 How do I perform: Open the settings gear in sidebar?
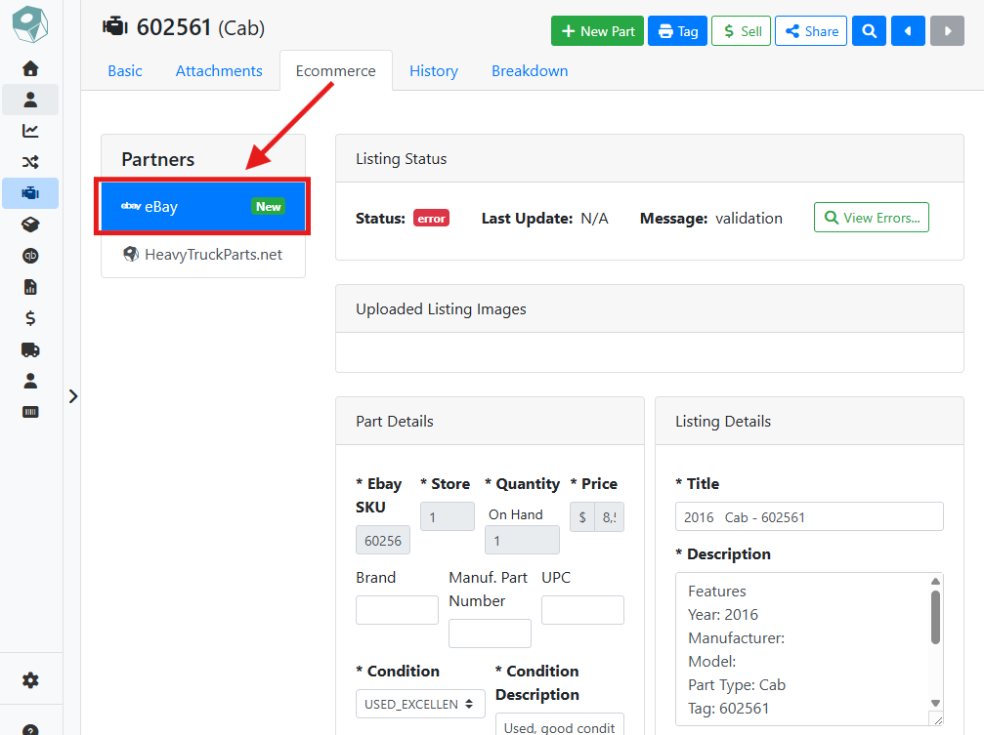point(30,680)
